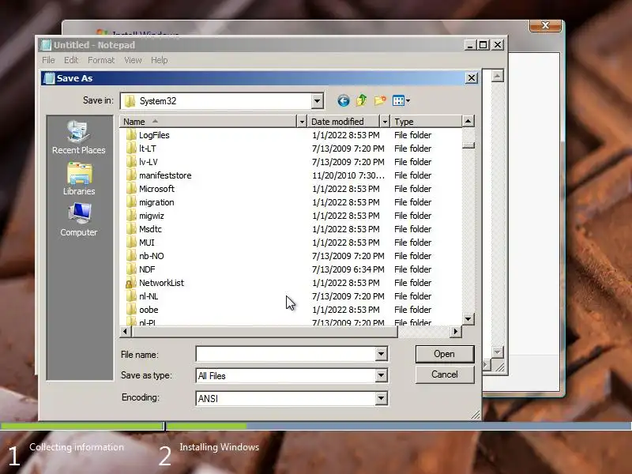Sort by Date modified column header

(x=344, y=122)
